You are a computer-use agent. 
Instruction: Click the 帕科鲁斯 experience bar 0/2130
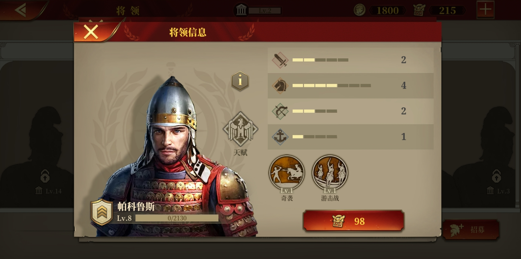177,218
